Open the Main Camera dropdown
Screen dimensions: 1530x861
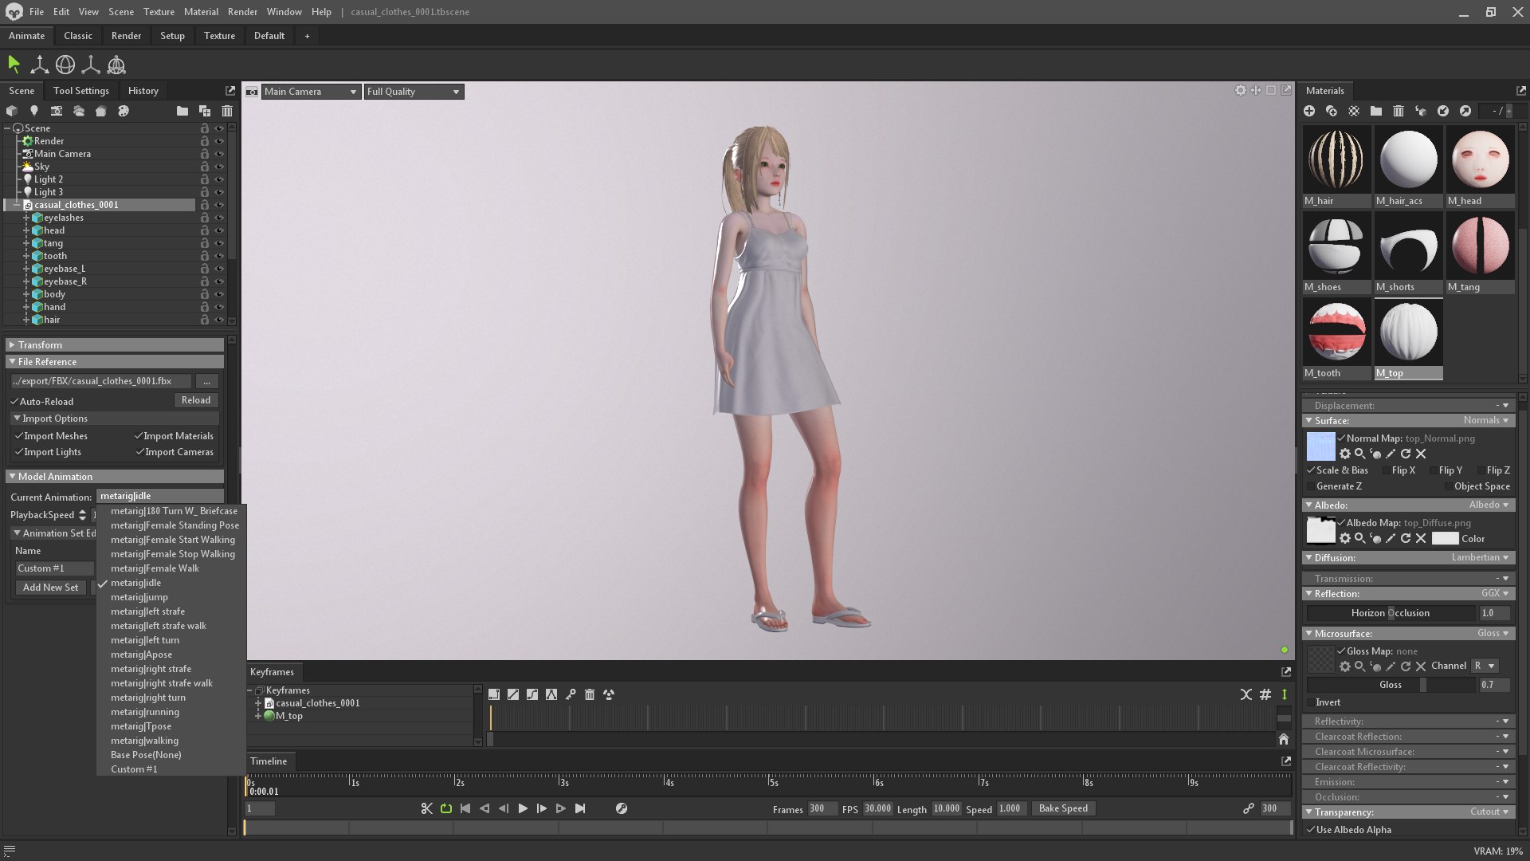click(x=310, y=92)
